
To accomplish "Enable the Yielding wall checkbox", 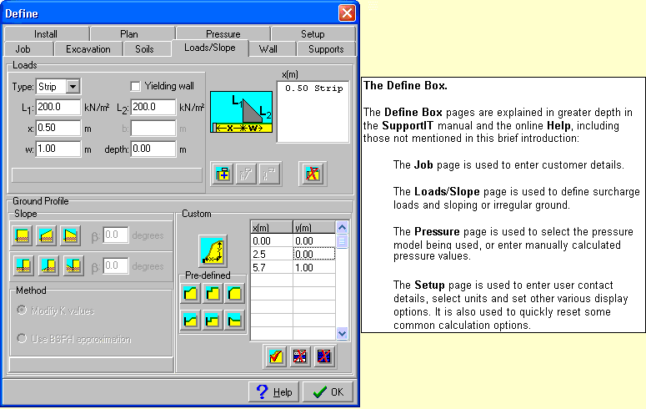I will [x=137, y=86].
